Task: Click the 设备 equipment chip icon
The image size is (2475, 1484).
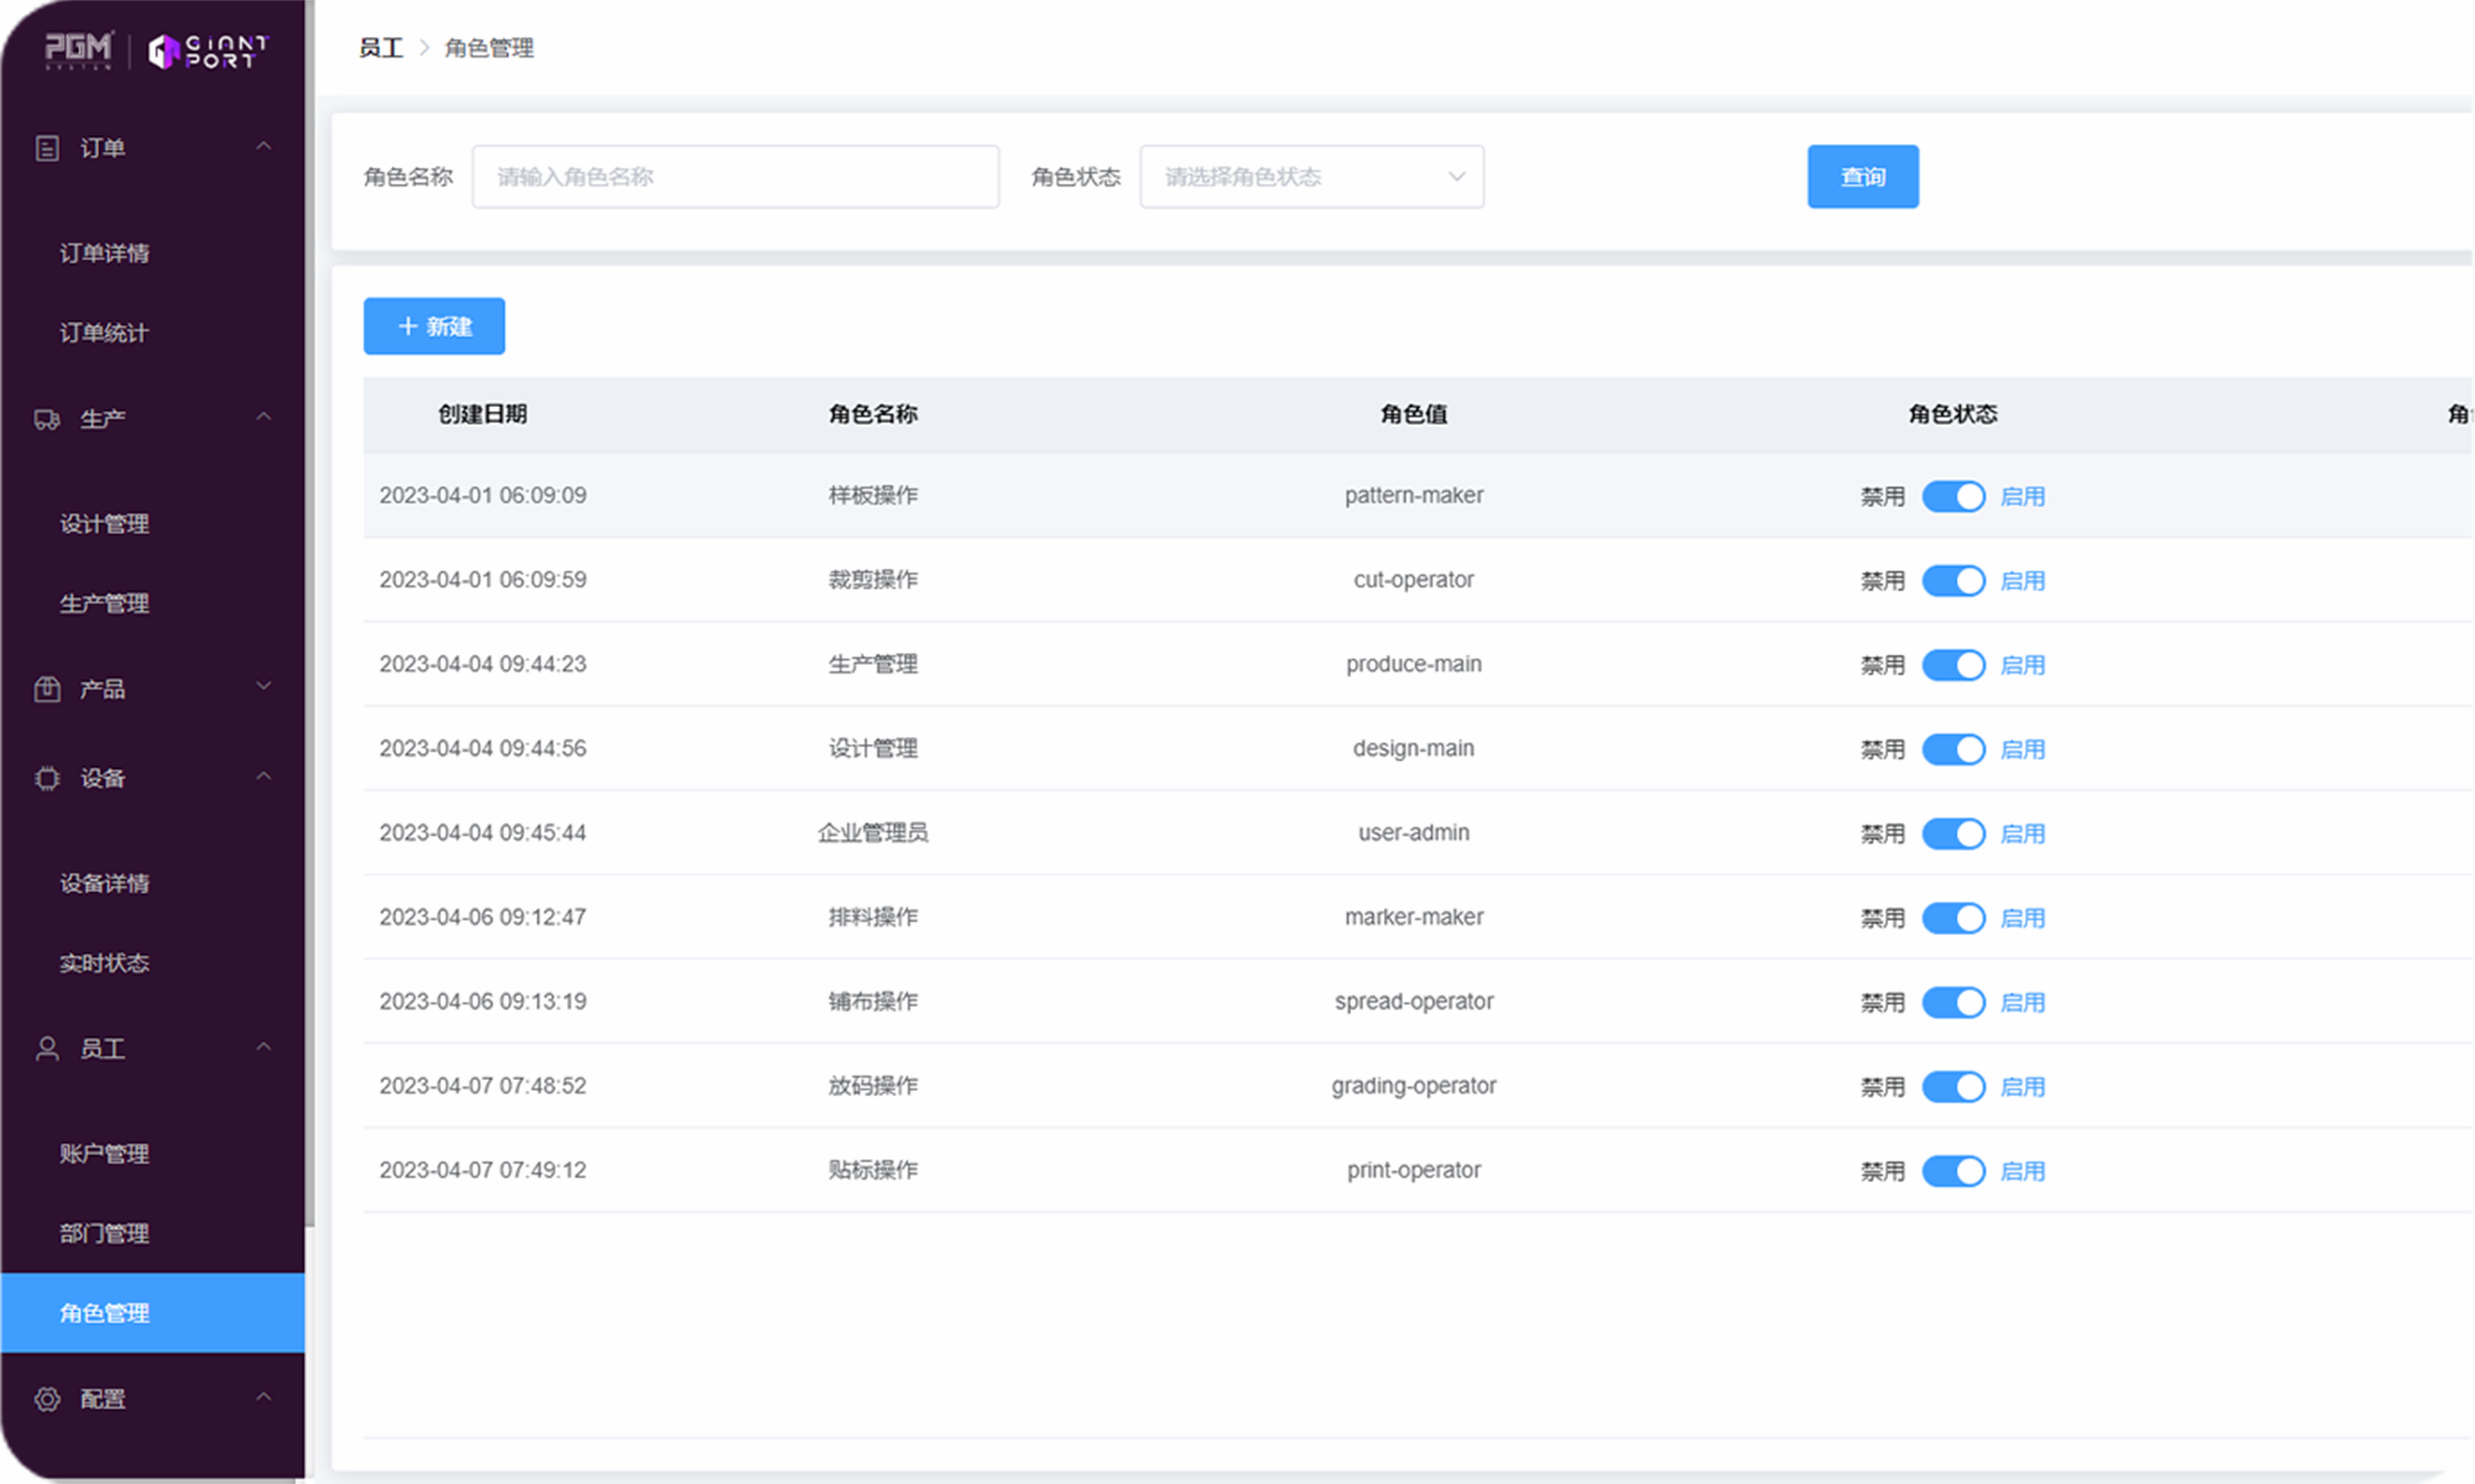Action: pyautogui.click(x=47, y=778)
